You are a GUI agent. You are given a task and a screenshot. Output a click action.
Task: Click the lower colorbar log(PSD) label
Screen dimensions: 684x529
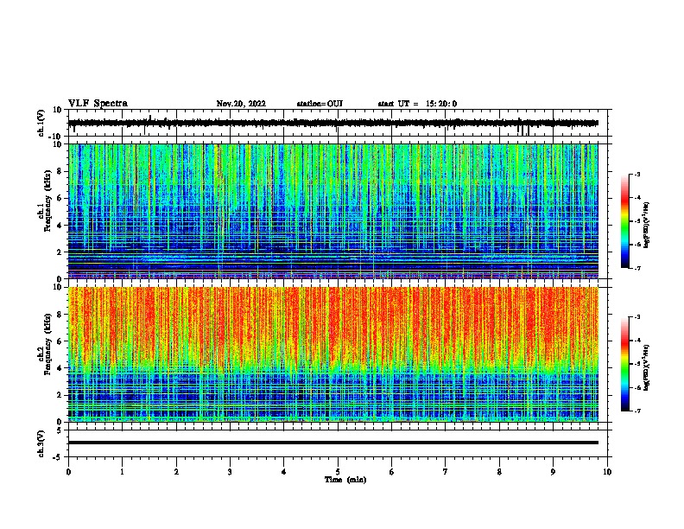pyautogui.click(x=646, y=367)
